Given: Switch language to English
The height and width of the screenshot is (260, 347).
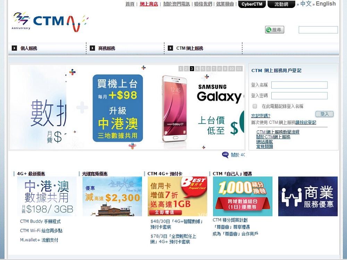Looking at the screenshot, I should pyautogui.click(x=326, y=4).
